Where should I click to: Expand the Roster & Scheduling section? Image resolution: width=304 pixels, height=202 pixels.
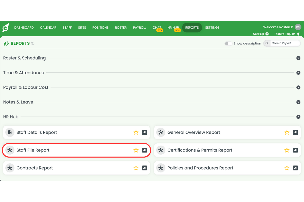tap(298, 58)
